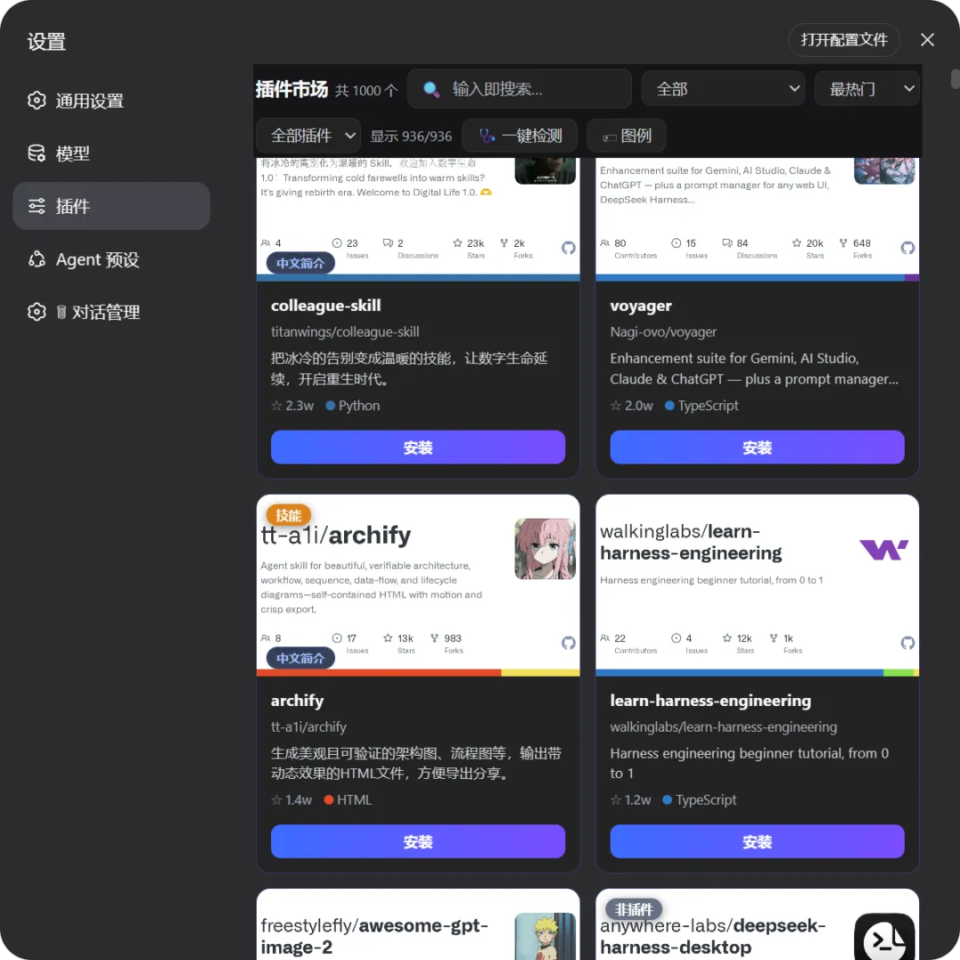Click the gear icon beside 通用设置
Screen dimensions: 960x960
point(36,100)
